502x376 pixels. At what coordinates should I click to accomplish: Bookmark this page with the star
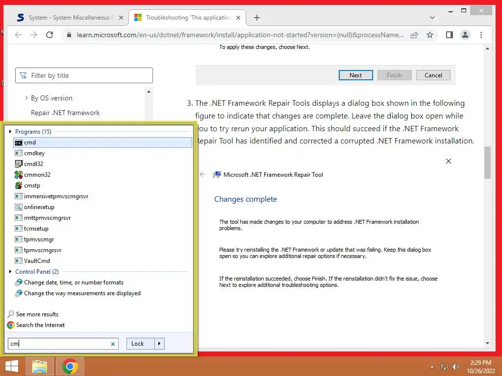[x=430, y=35]
